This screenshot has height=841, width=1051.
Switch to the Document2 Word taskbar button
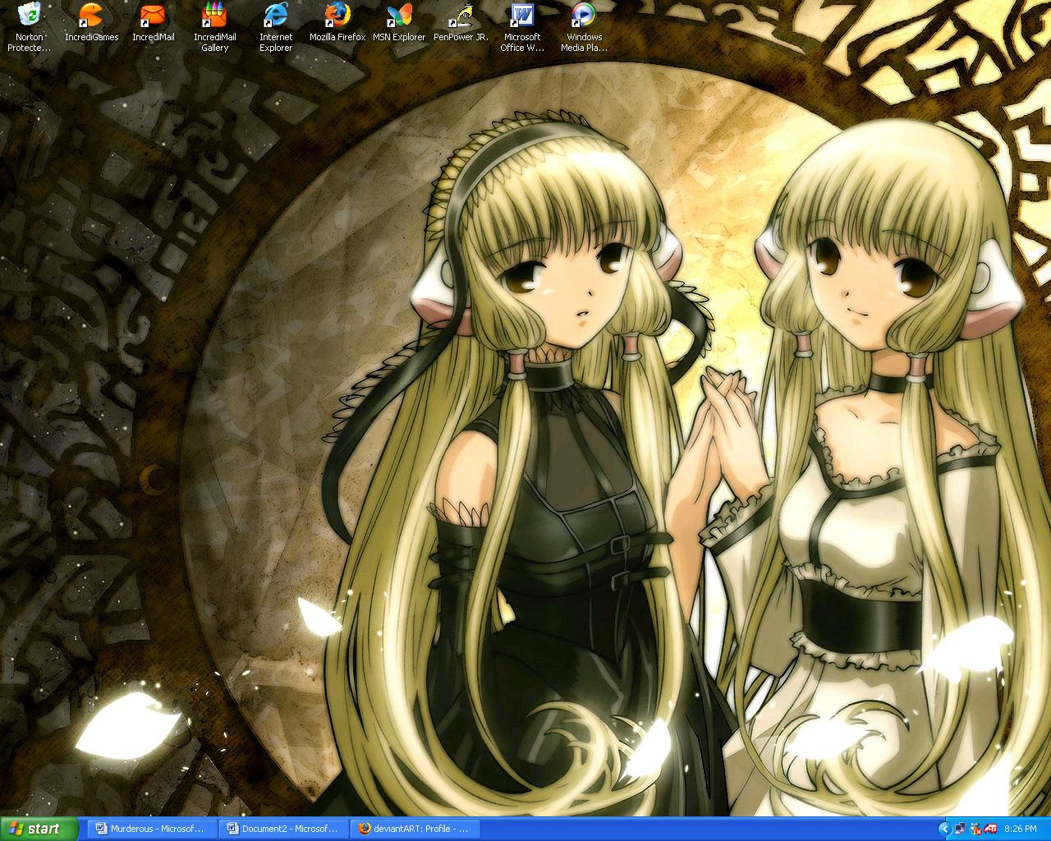pos(283,830)
